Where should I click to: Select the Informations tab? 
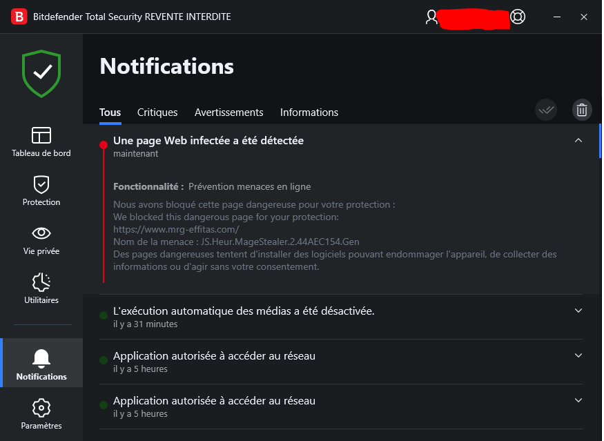tap(309, 112)
